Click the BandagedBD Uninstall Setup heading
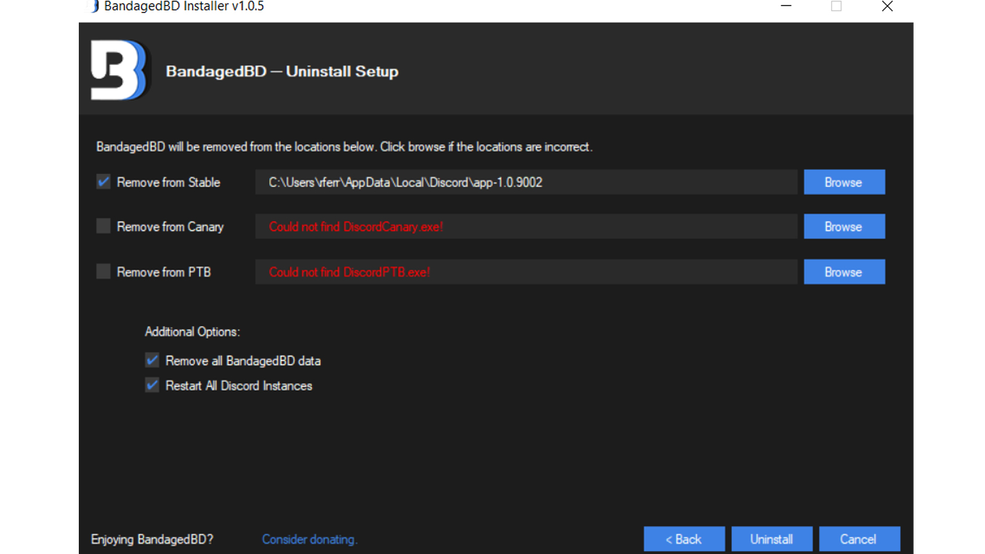 [x=283, y=71]
